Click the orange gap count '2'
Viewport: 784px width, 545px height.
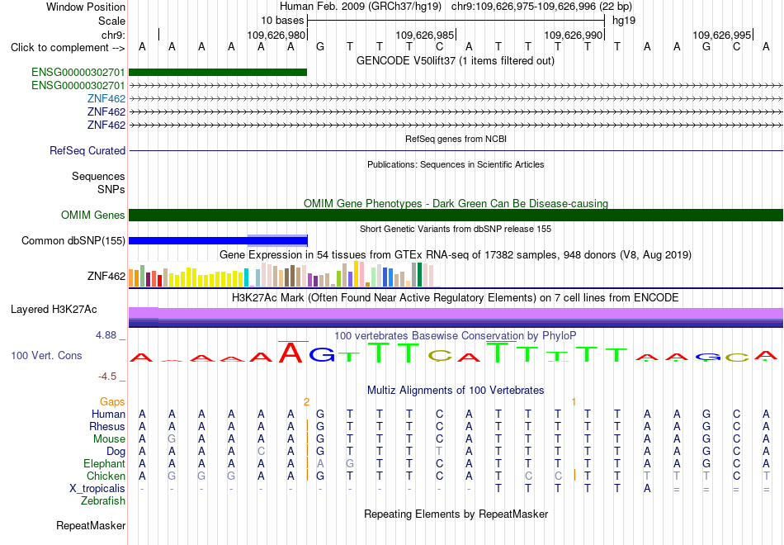[306, 402]
